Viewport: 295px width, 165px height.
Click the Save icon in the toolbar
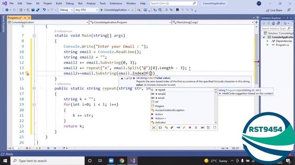coord(33,10)
